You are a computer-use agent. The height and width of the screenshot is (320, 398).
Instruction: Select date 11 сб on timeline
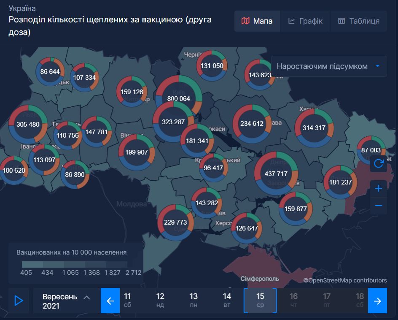pyautogui.click(x=127, y=300)
